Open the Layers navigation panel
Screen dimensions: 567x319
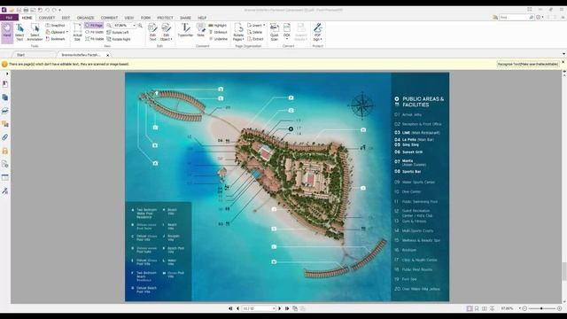tap(5, 111)
